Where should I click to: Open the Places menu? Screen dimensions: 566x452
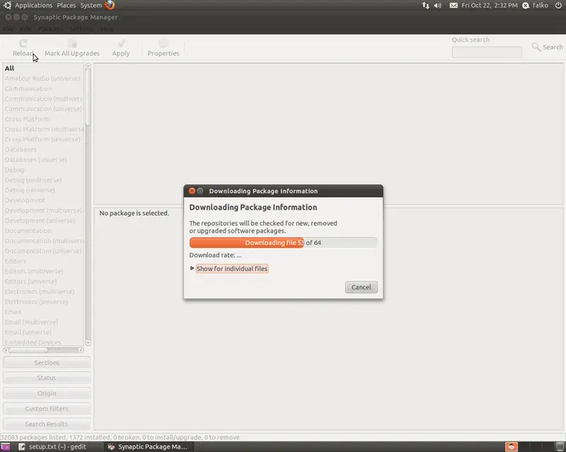click(x=67, y=6)
